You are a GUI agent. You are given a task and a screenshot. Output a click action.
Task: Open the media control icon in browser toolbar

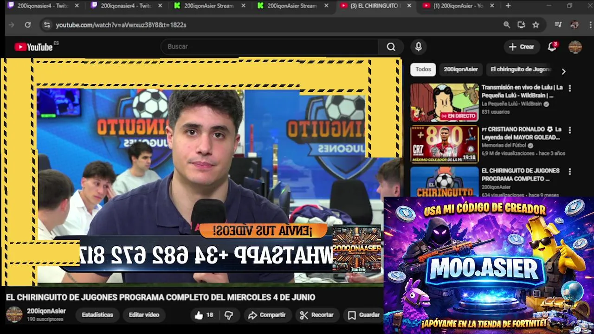pyautogui.click(x=558, y=25)
